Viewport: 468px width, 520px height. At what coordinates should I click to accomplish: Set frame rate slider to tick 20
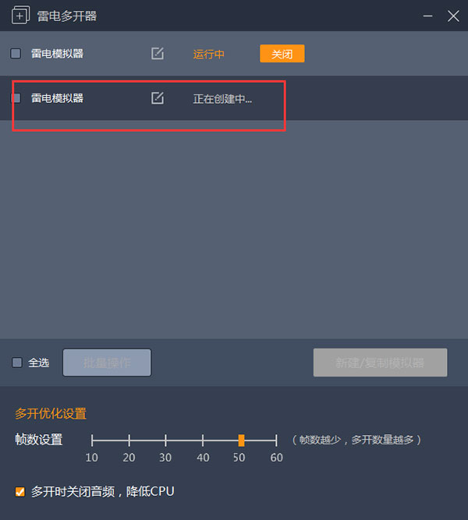click(129, 440)
